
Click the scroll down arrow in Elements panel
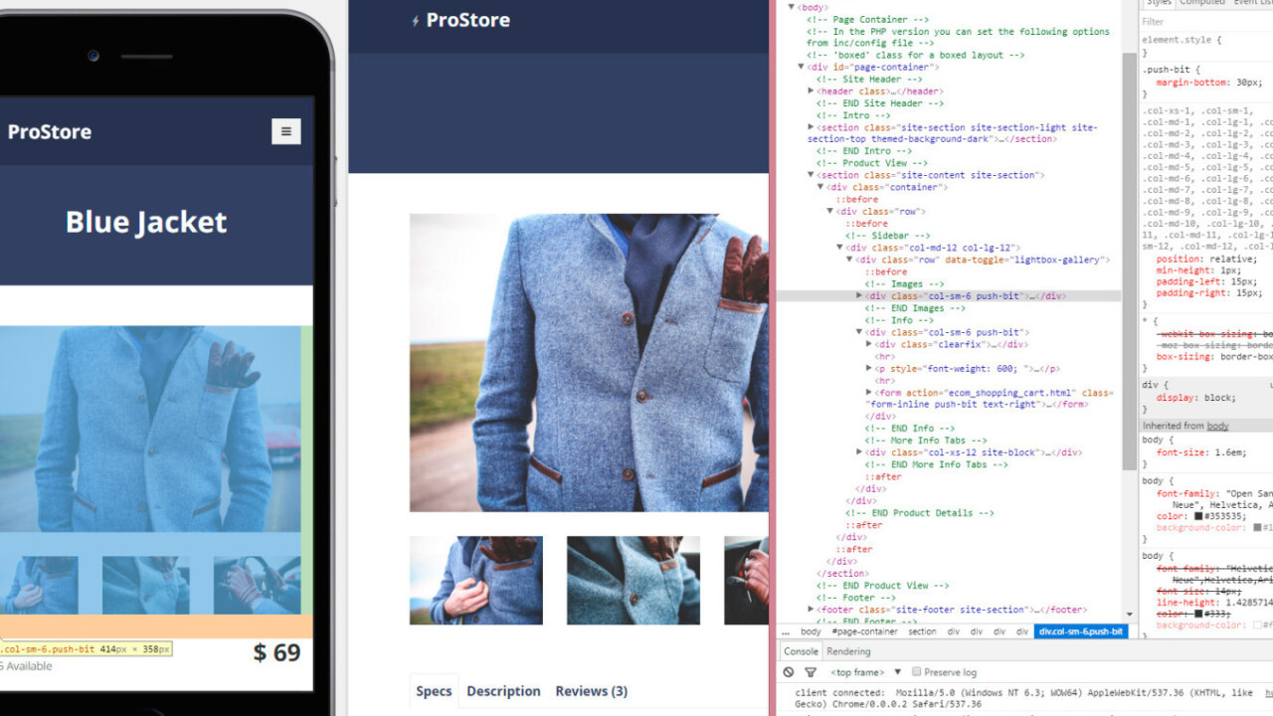click(1129, 615)
